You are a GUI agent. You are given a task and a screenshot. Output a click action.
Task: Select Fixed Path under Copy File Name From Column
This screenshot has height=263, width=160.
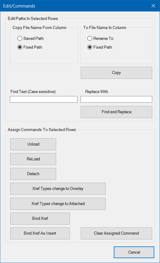(30, 47)
